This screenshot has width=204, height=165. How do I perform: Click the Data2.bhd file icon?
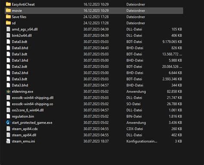(x=8, y=73)
